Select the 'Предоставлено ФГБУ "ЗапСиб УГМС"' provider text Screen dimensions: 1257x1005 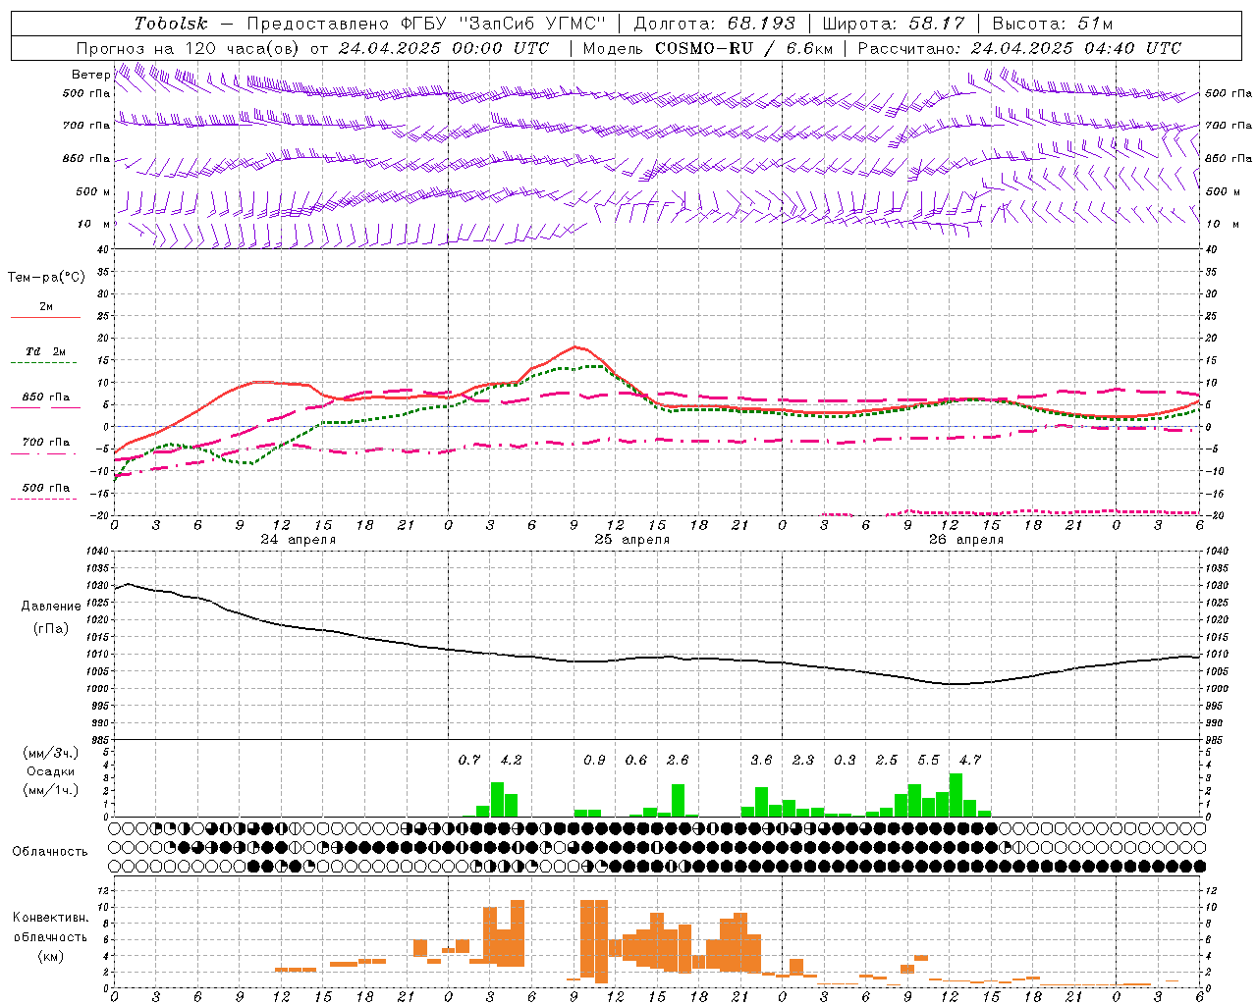[426, 24]
